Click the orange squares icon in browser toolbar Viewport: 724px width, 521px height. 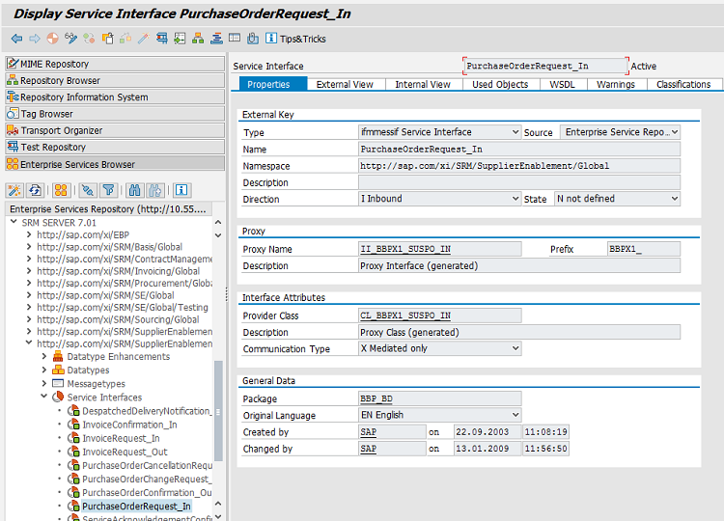click(61, 190)
